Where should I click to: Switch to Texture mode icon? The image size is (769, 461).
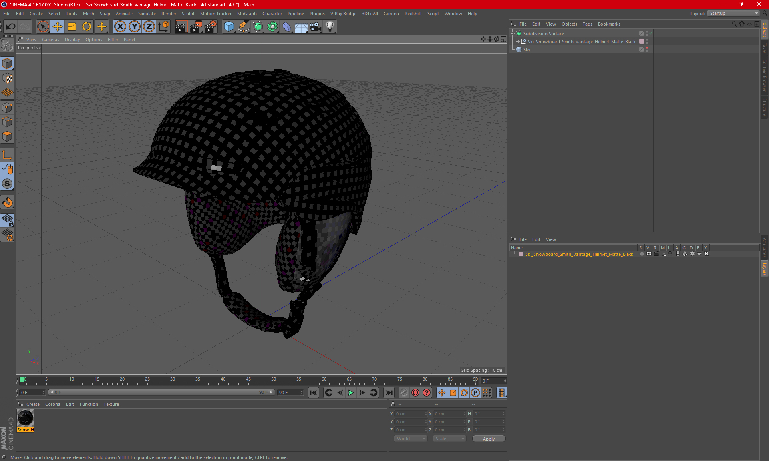click(7, 78)
